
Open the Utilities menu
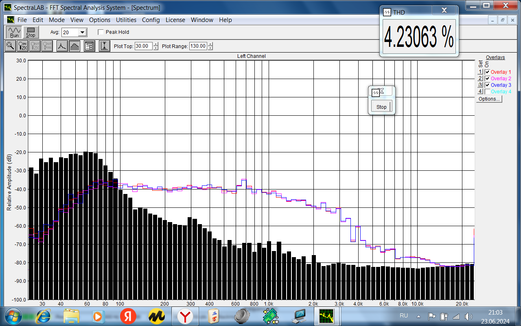(x=126, y=20)
